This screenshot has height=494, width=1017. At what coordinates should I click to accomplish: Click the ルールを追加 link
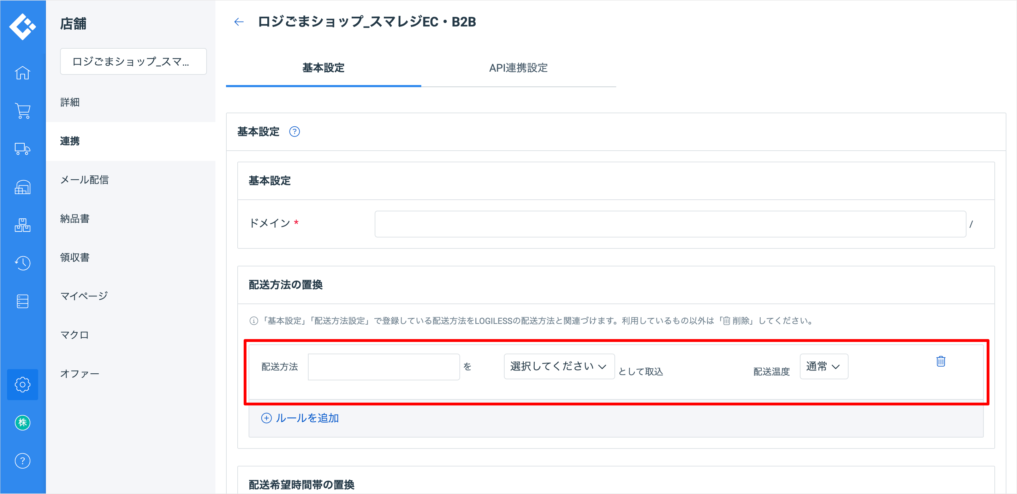301,418
